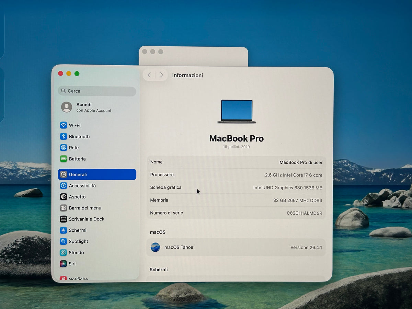Open the Scrivania e Dock icon
Image resolution: width=412 pixels, height=309 pixels.
(64, 219)
